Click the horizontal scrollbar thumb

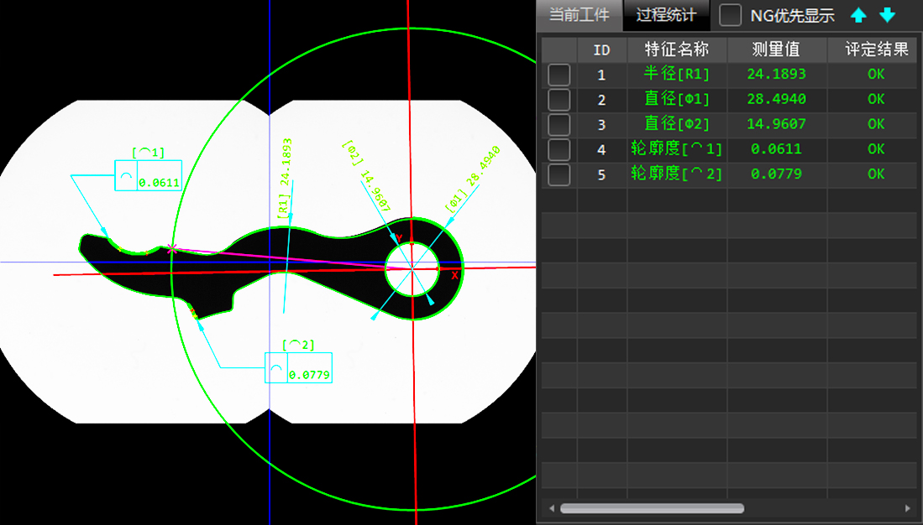[652, 508]
